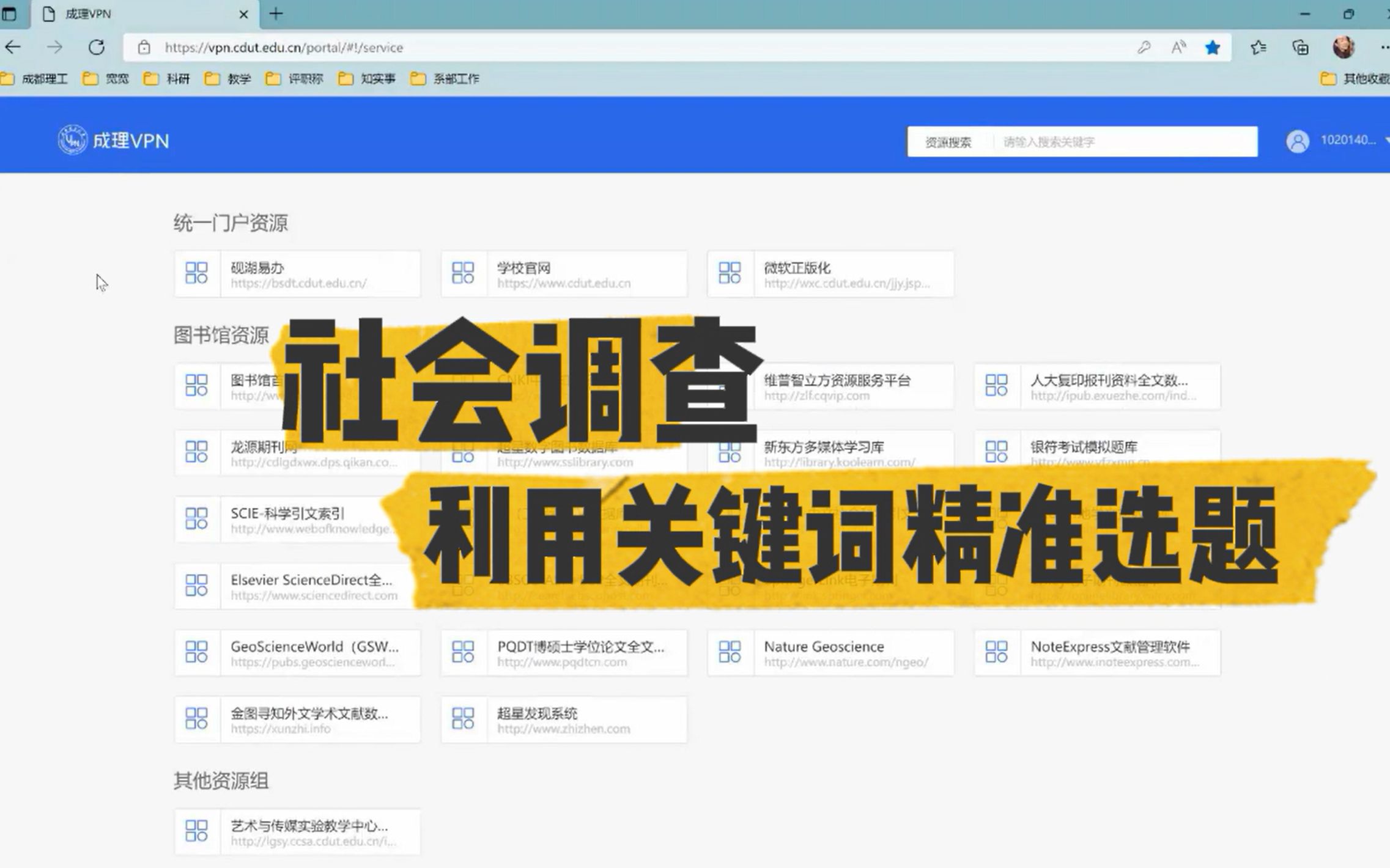Click the 学校官网 resource icon

pyautogui.click(x=463, y=273)
